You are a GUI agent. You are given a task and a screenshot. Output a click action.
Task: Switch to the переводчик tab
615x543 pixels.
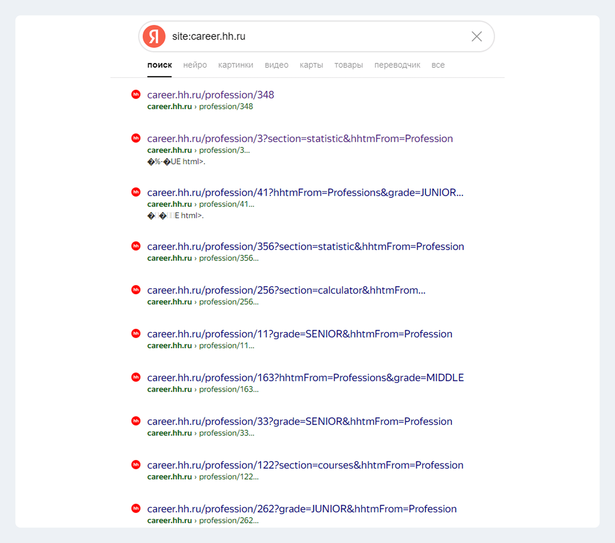click(397, 65)
